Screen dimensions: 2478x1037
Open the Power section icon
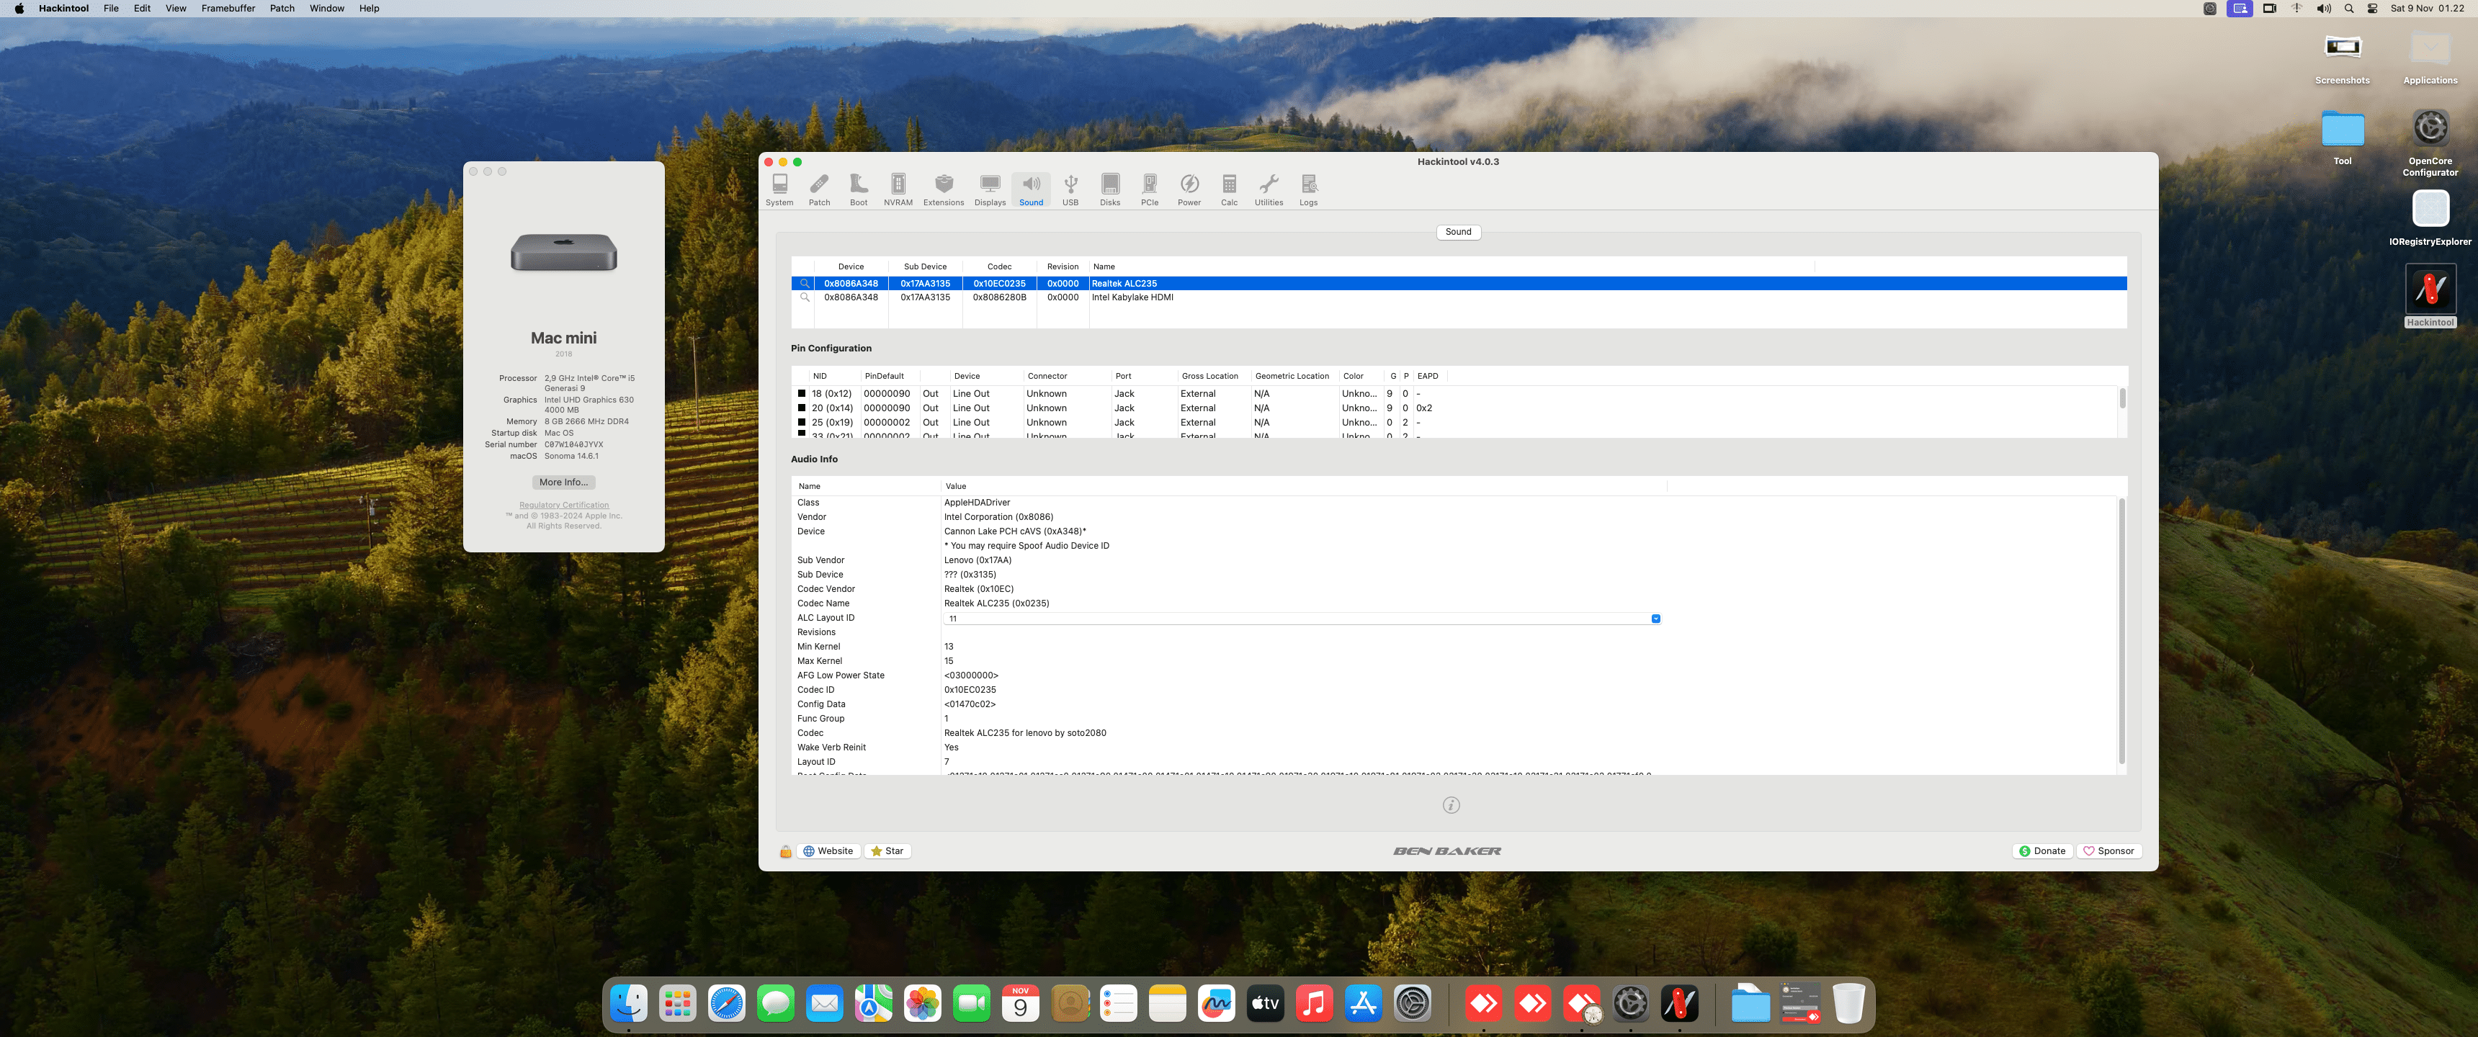(1189, 189)
